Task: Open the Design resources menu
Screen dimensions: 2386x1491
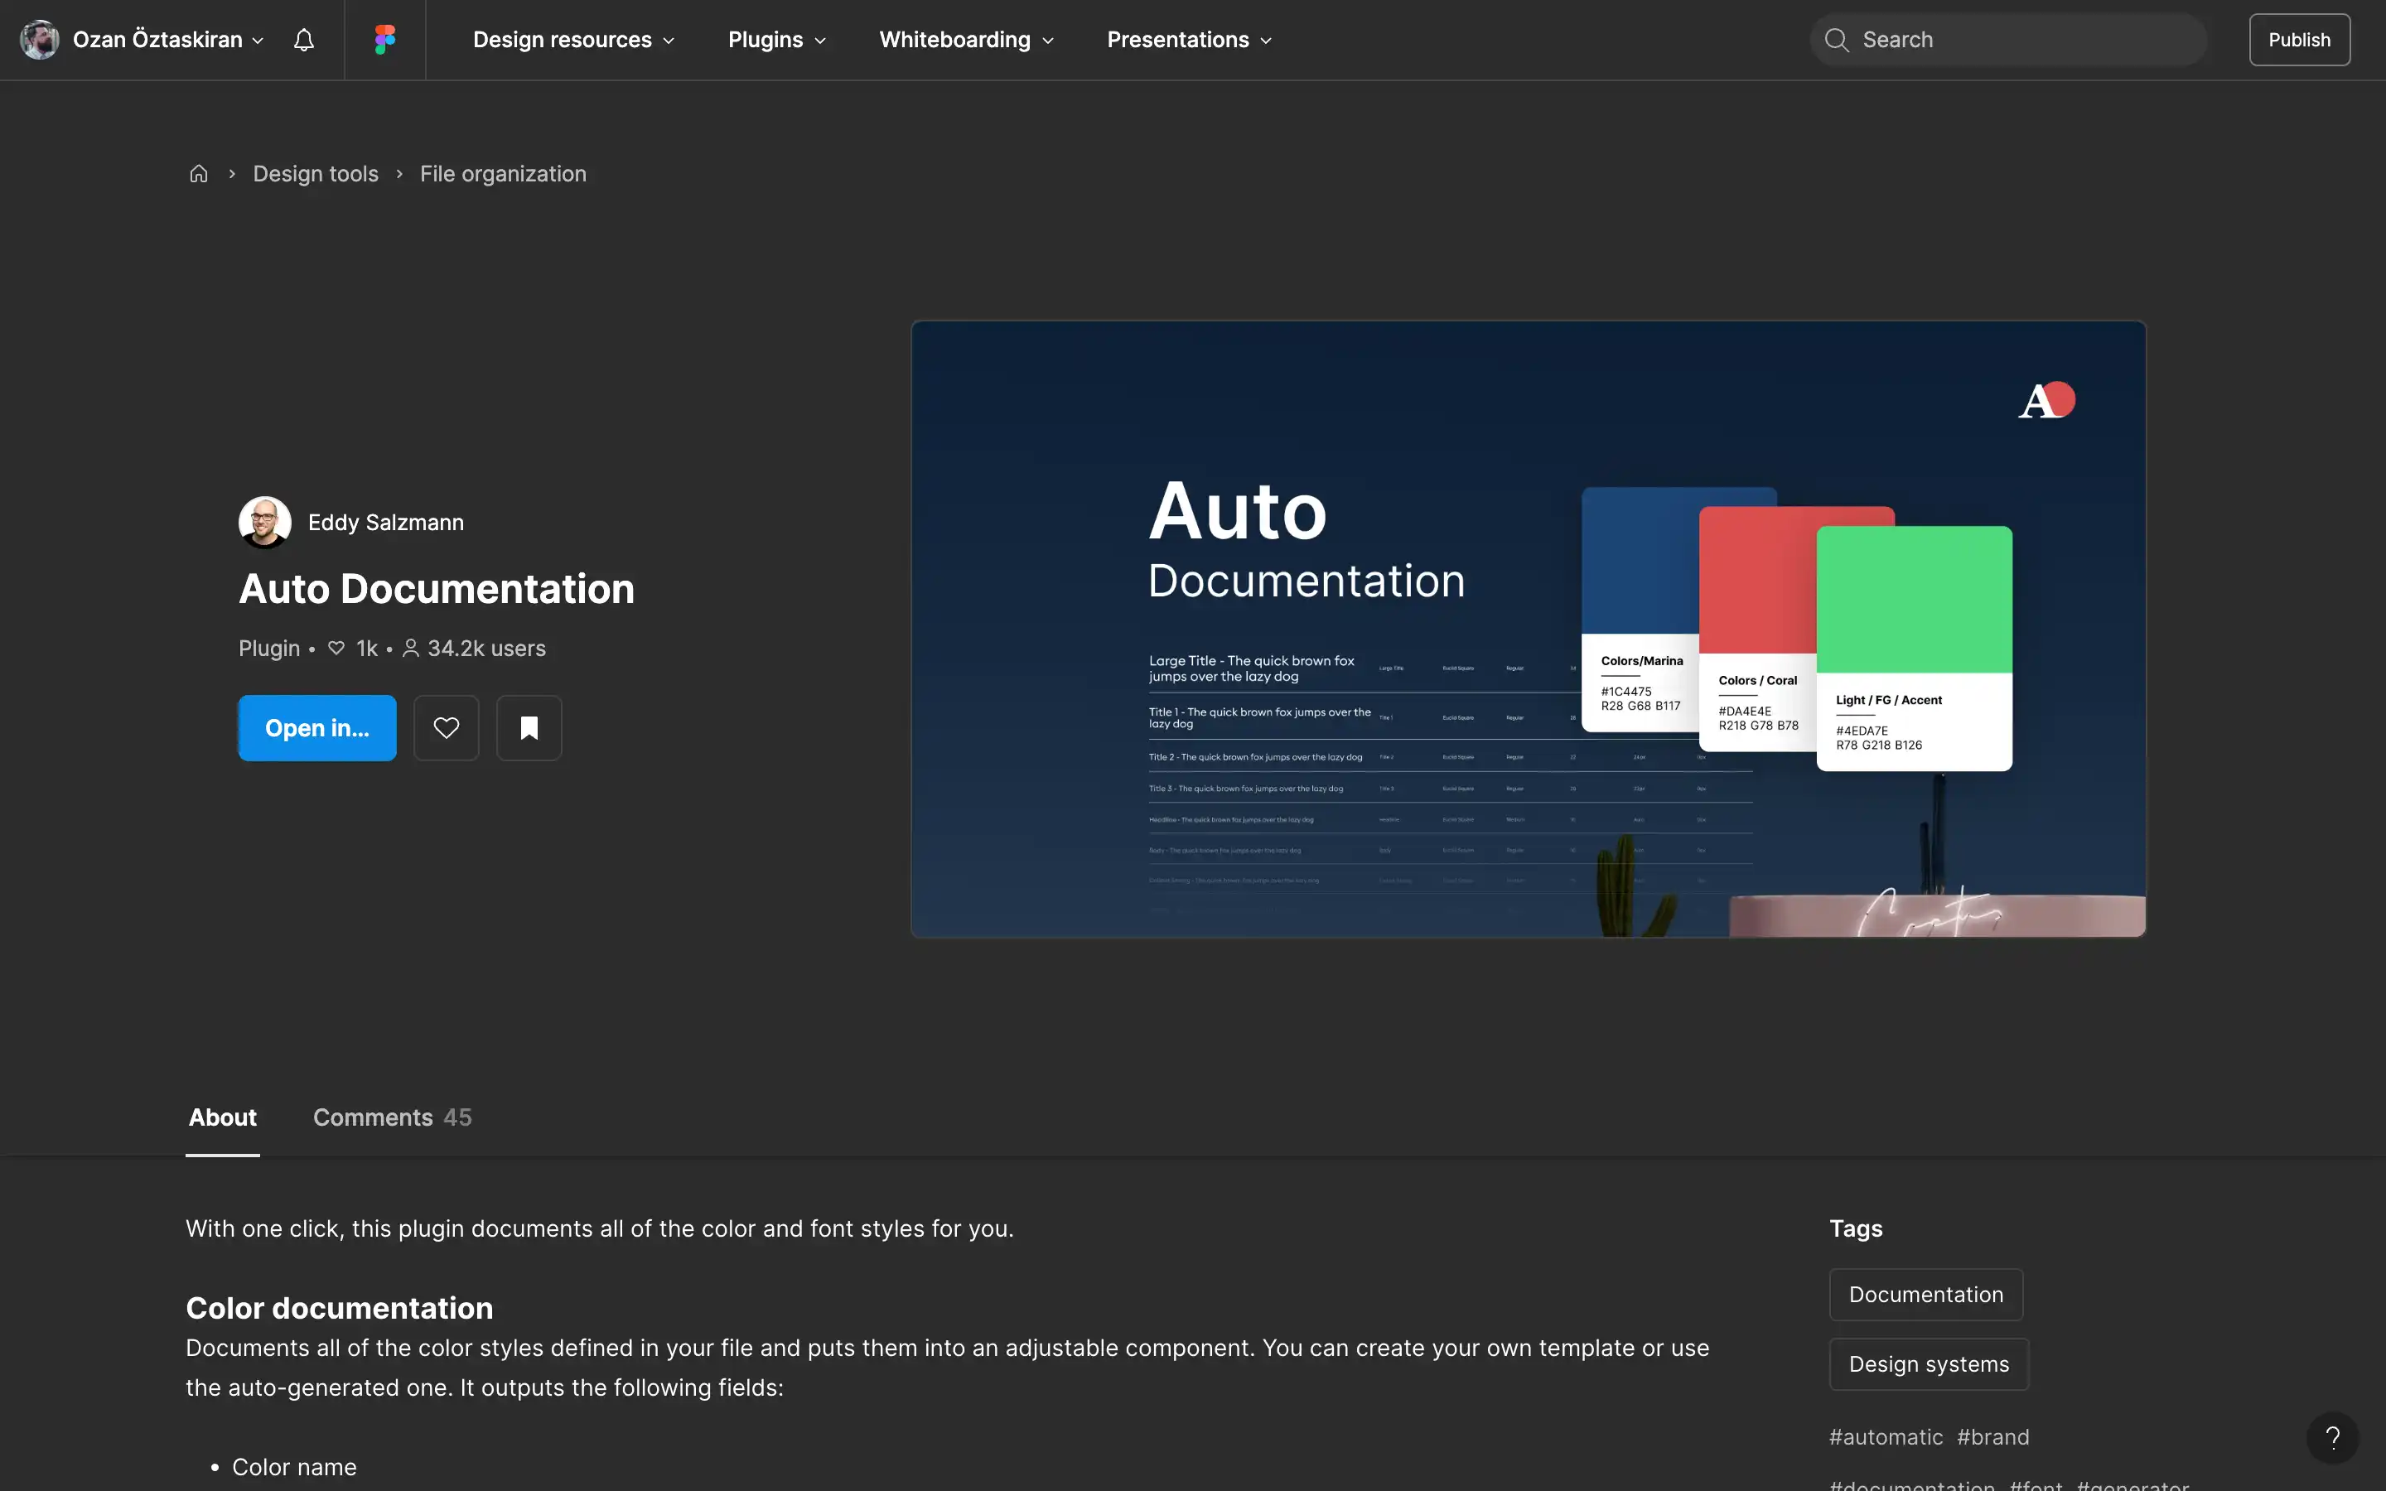Action: [x=574, y=40]
